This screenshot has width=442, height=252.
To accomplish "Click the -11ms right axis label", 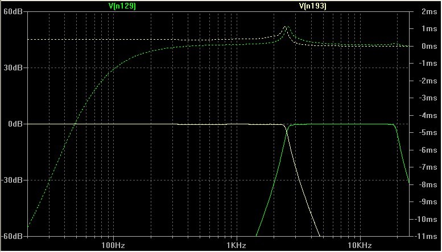I will [x=426, y=236].
